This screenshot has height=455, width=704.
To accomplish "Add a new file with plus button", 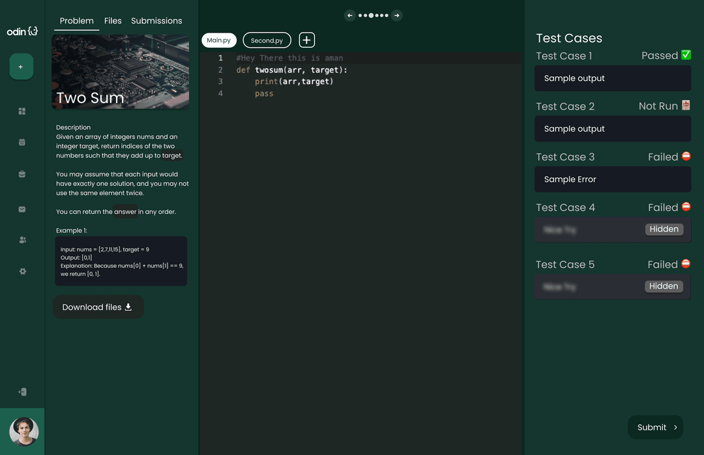I will pyautogui.click(x=306, y=40).
